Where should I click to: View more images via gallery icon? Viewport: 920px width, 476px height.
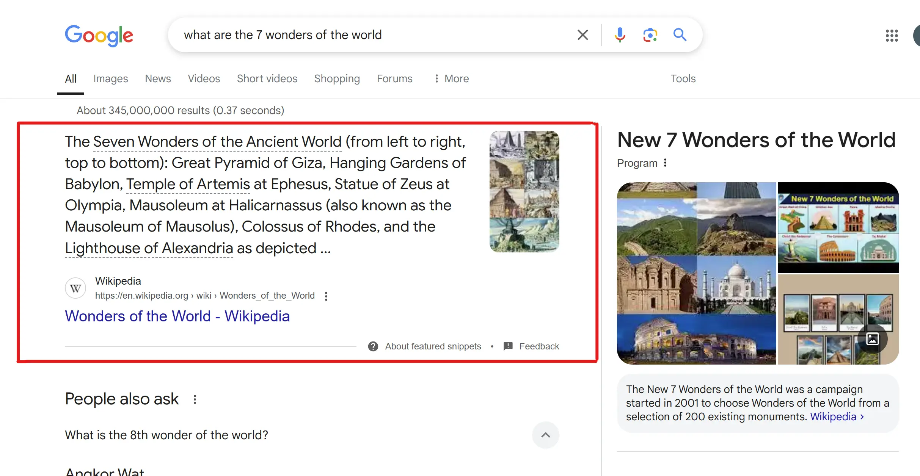pos(873,338)
